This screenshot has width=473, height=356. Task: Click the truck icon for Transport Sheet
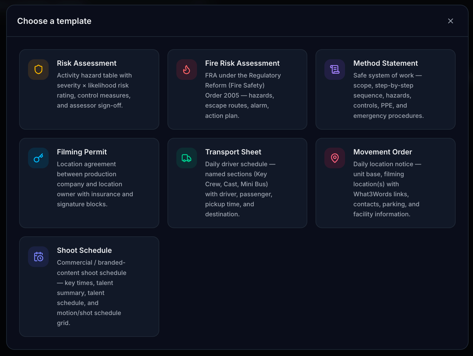pos(187,158)
